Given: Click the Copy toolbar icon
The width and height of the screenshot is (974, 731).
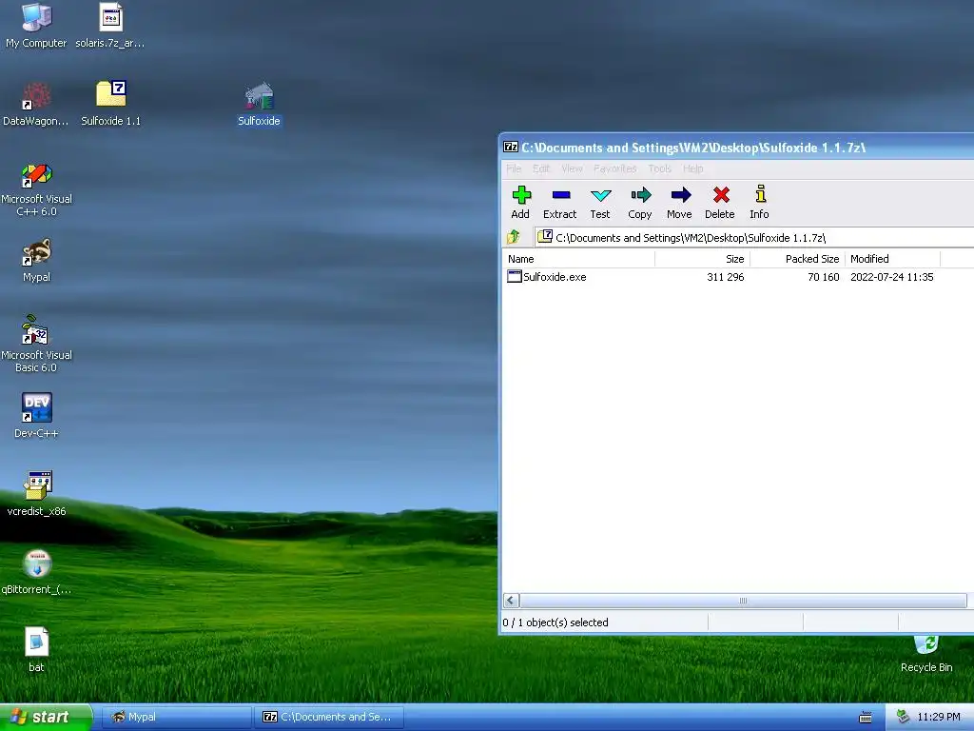Looking at the screenshot, I should 640,195.
